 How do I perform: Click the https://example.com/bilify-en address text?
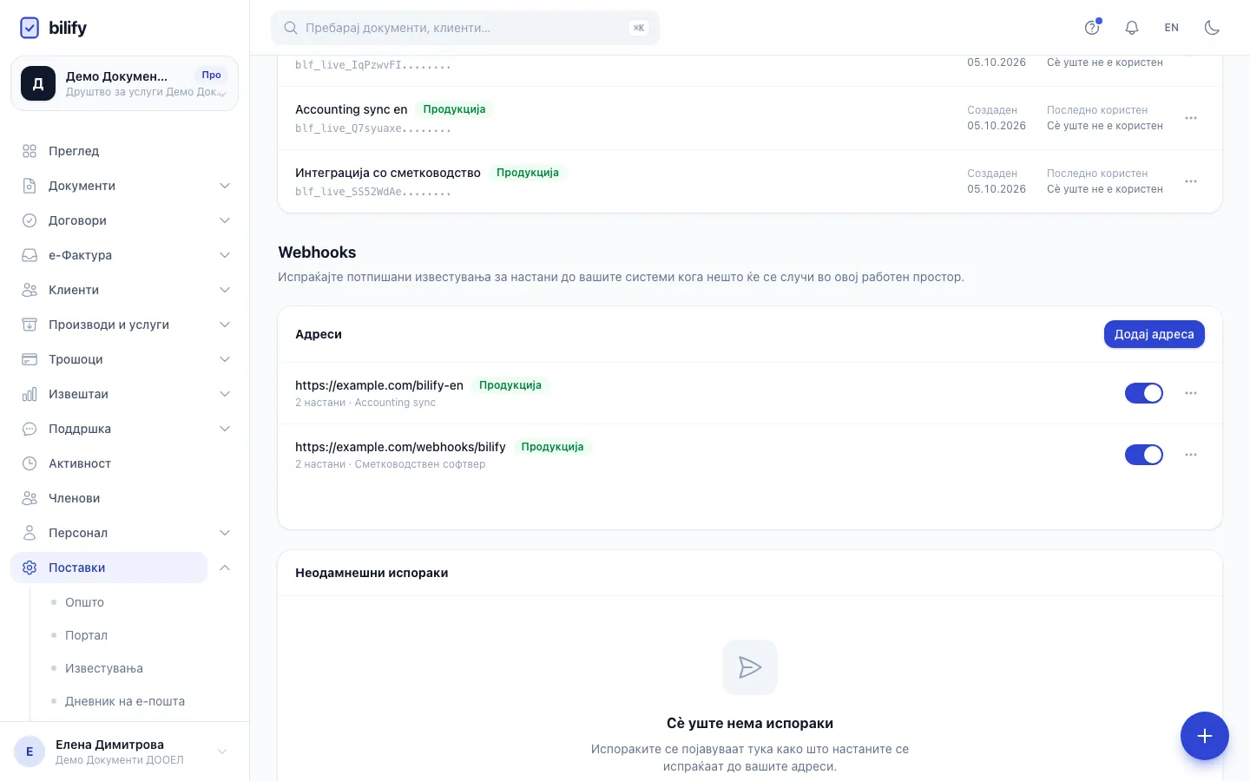pos(379,385)
